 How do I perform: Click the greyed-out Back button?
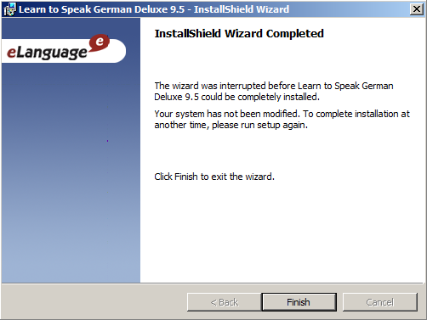[224, 302]
